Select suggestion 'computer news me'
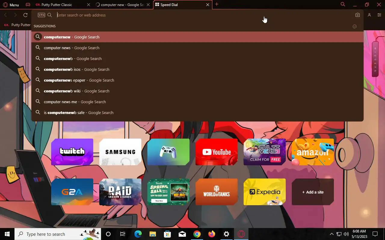This screenshot has width=385, height=240. pyautogui.click(x=197, y=102)
